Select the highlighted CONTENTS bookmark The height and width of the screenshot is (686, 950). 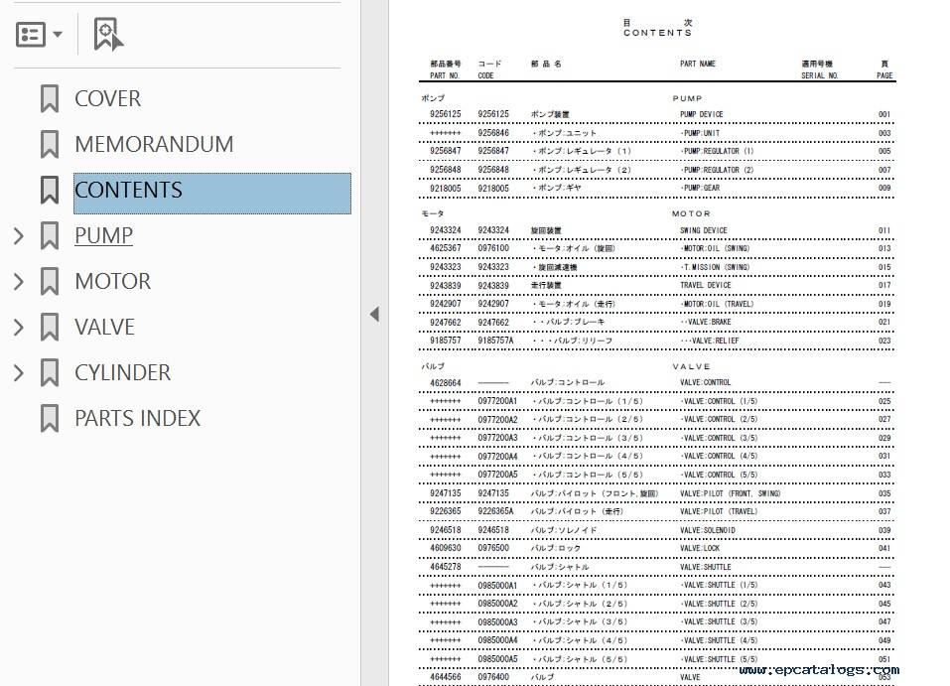click(x=212, y=194)
